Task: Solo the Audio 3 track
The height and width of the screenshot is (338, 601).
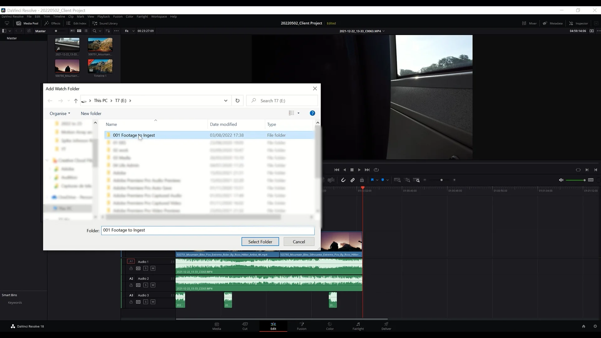Action: click(146, 302)
